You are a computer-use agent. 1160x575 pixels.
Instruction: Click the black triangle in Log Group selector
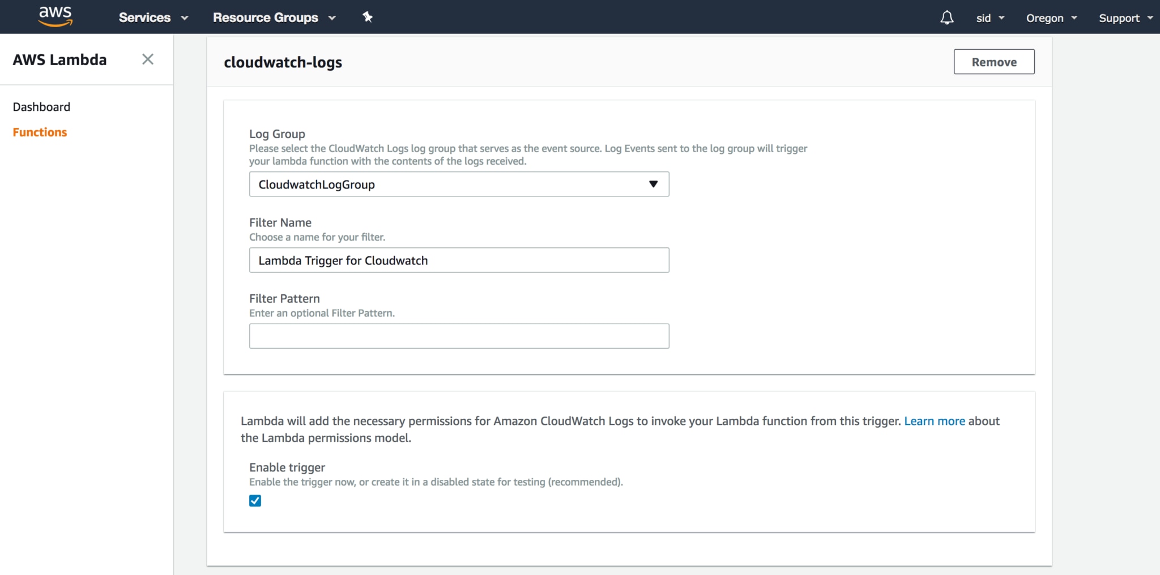pyautogui.click(x=653, y=184)
